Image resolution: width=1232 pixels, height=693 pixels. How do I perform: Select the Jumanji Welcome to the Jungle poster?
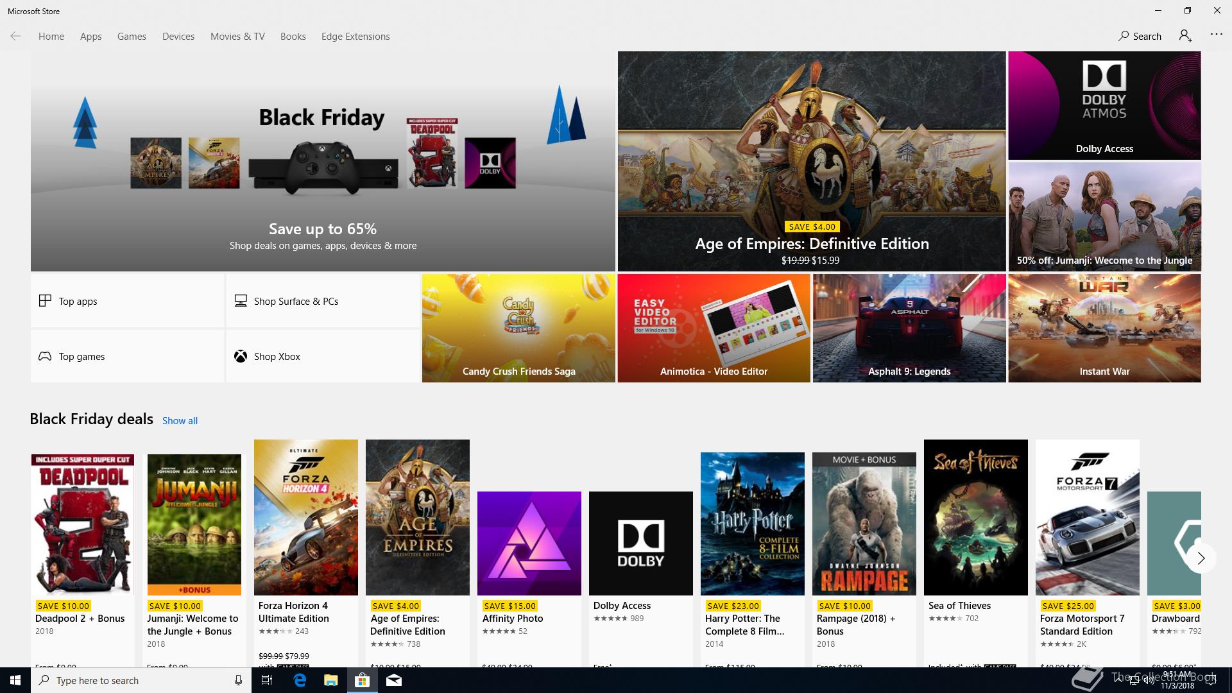(x=194, y=524)
